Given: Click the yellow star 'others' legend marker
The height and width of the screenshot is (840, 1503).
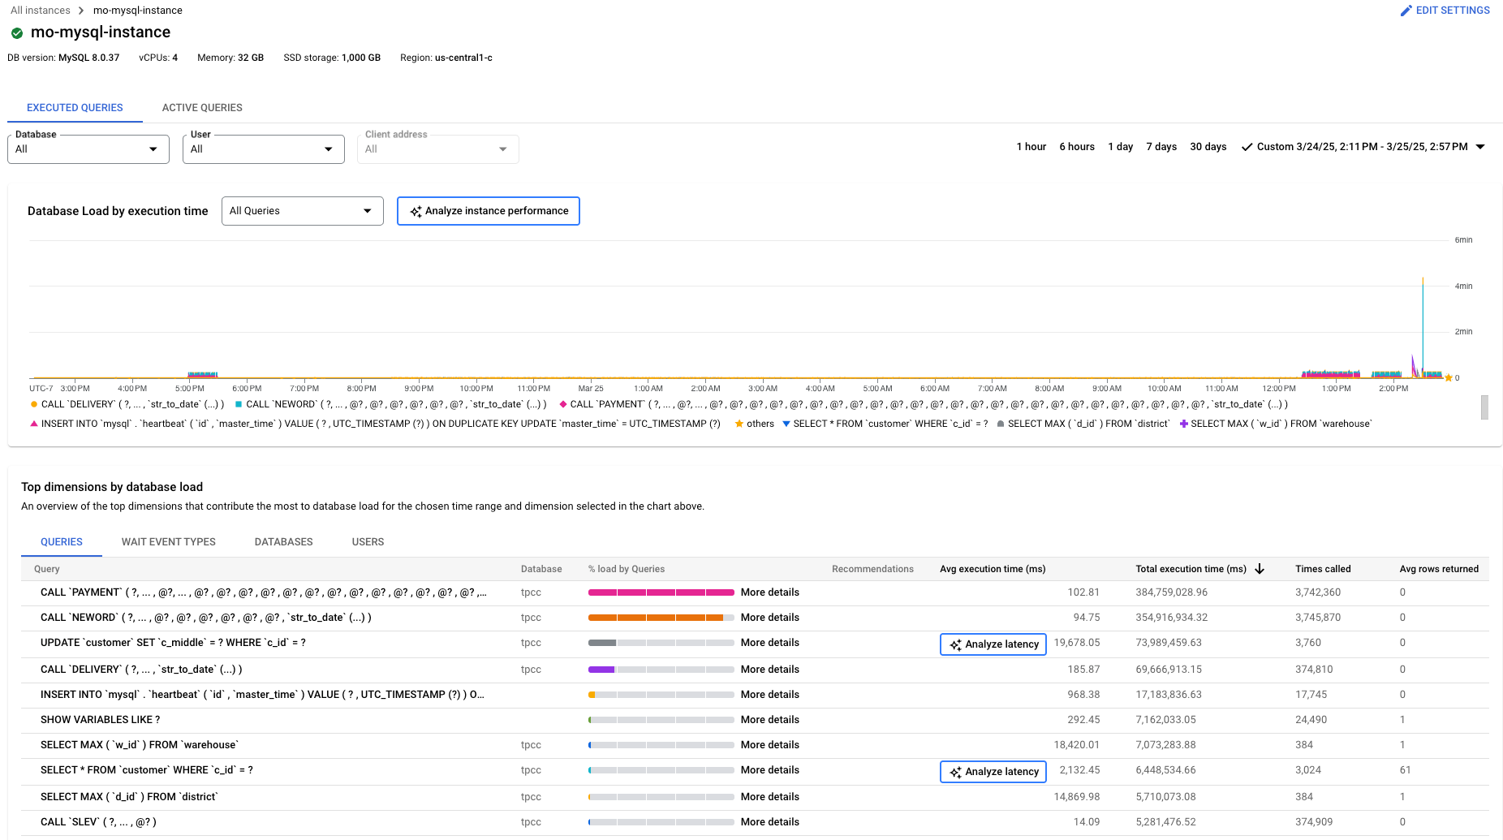Looking at the screenshot, I should point(738,423).
